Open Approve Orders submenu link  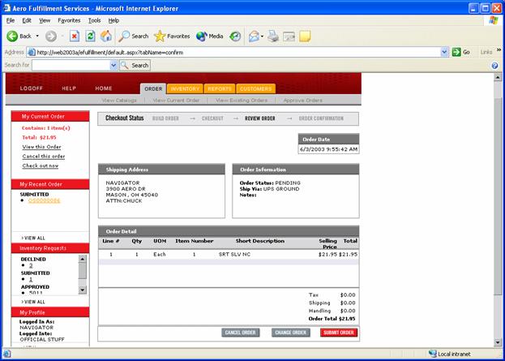coord(302,101)
